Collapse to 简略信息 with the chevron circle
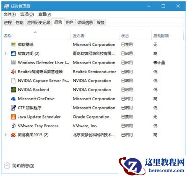The height and width of the screenshot is (176, 187). tap(7, 166)
